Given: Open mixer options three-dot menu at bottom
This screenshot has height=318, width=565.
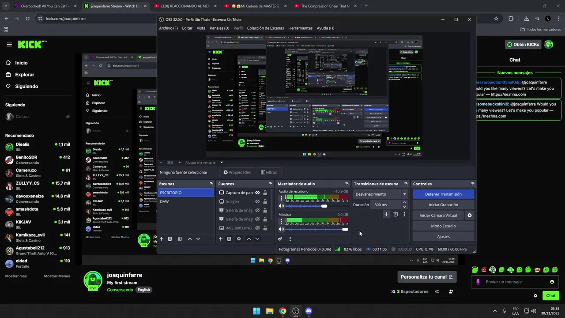Looking at the screenshot, I should pos(290,239).
